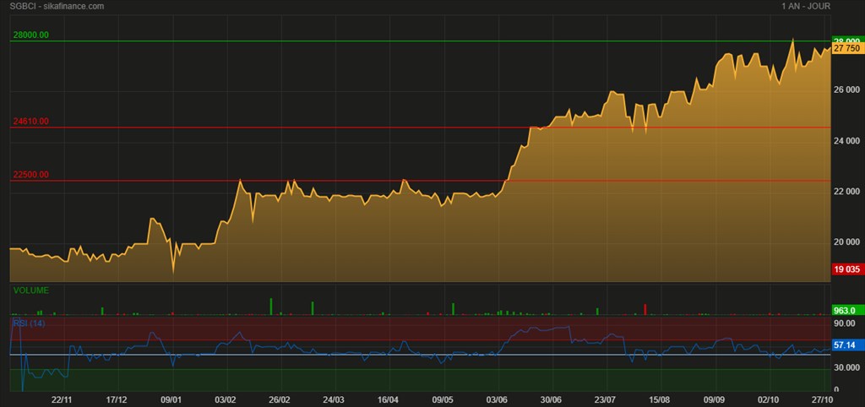Screen dimensions: 865x407
Task: Select the 24510.00 red level label
Action: 31,122
